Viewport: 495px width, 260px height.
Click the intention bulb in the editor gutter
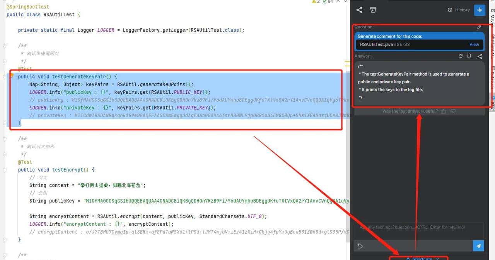point(12,76)
